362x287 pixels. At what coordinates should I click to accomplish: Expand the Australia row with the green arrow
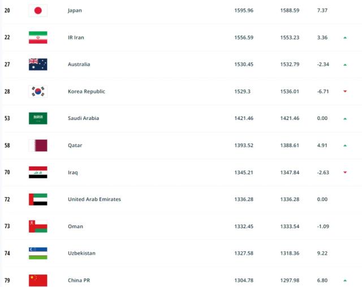tap(345, 65)
